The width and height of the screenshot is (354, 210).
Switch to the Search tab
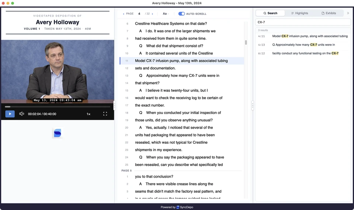270,13
